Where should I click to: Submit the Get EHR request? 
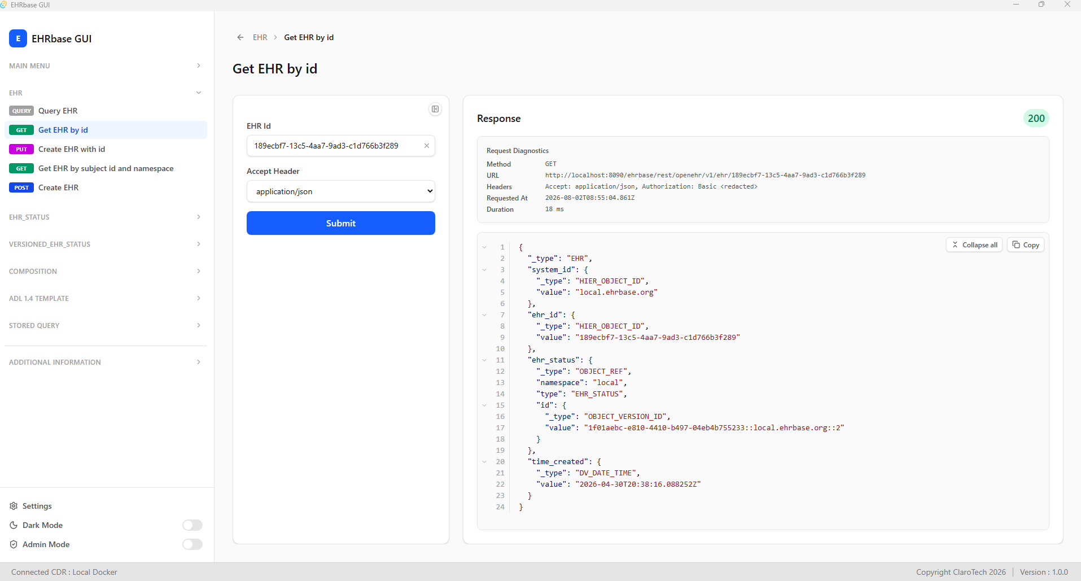[341, 223]
